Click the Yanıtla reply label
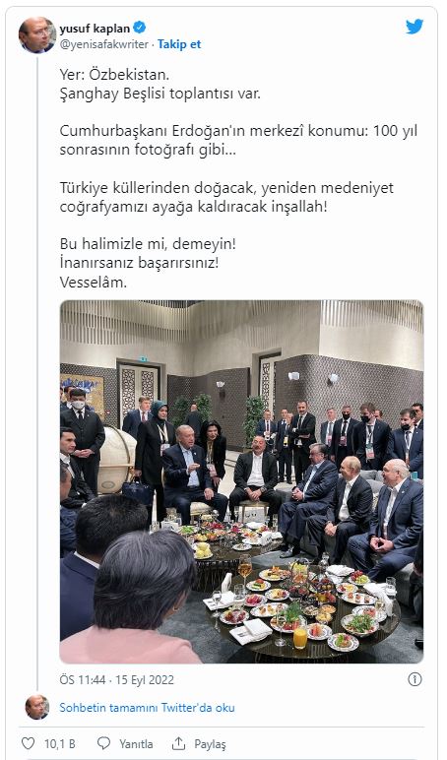447x760 pixels. 136,743
